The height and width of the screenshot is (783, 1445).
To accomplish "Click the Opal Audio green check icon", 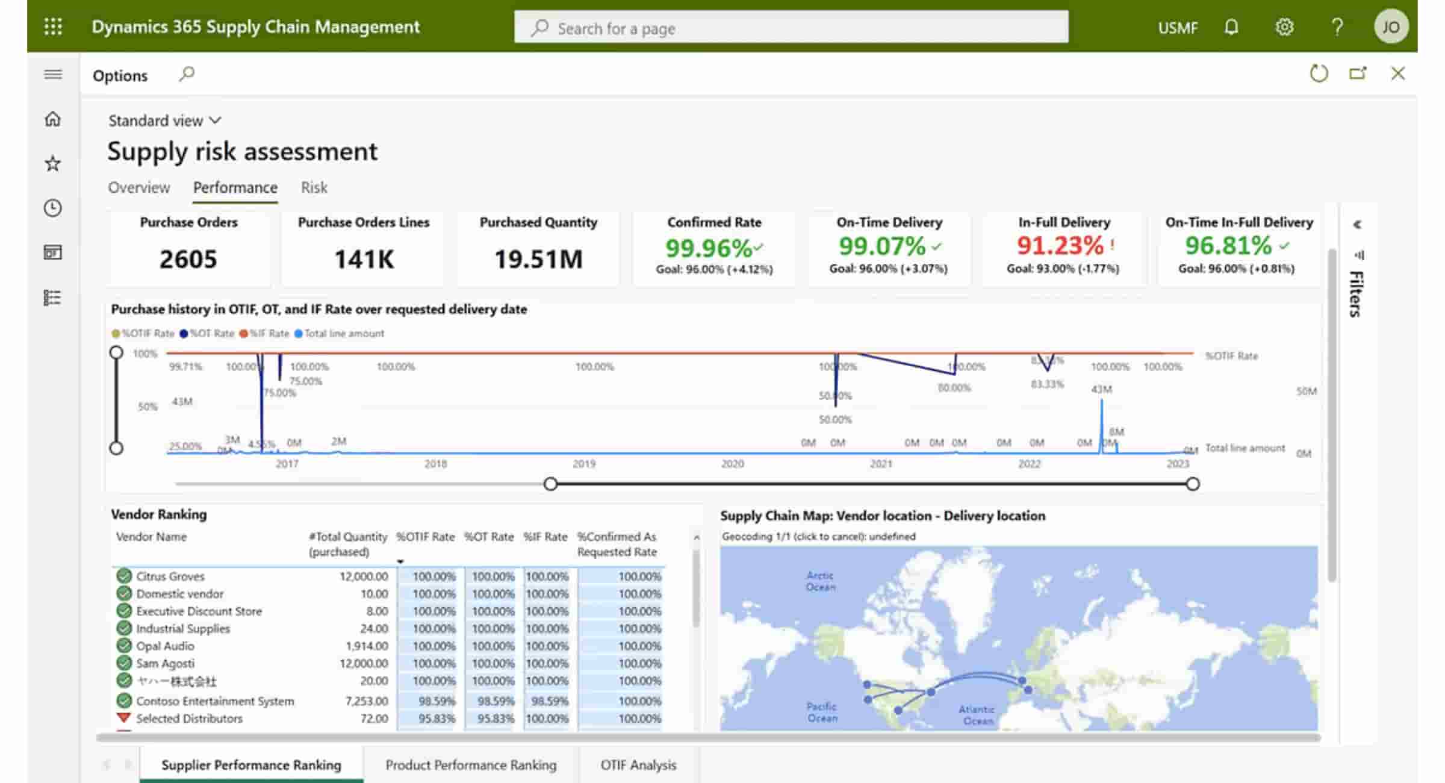I will [124, 646].
